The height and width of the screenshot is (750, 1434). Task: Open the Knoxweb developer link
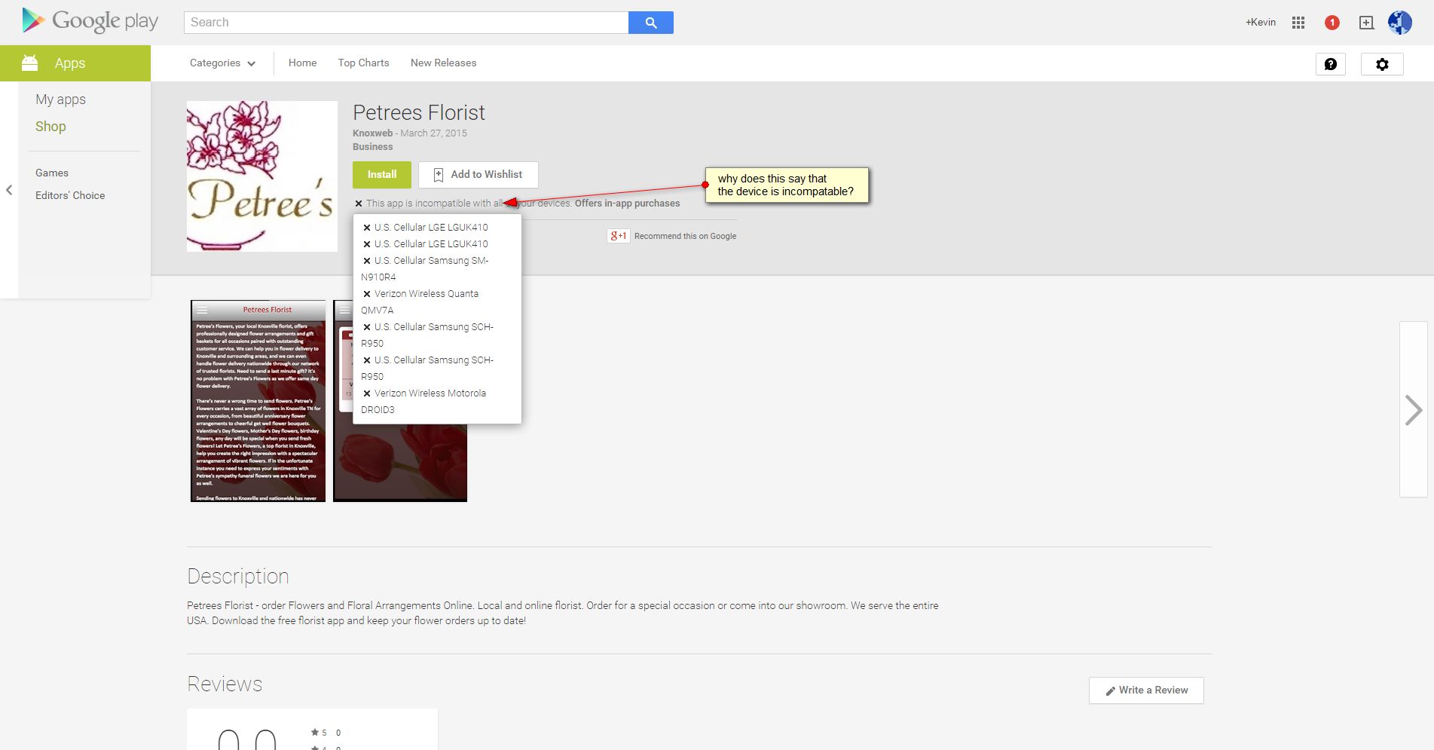(373, 133)
